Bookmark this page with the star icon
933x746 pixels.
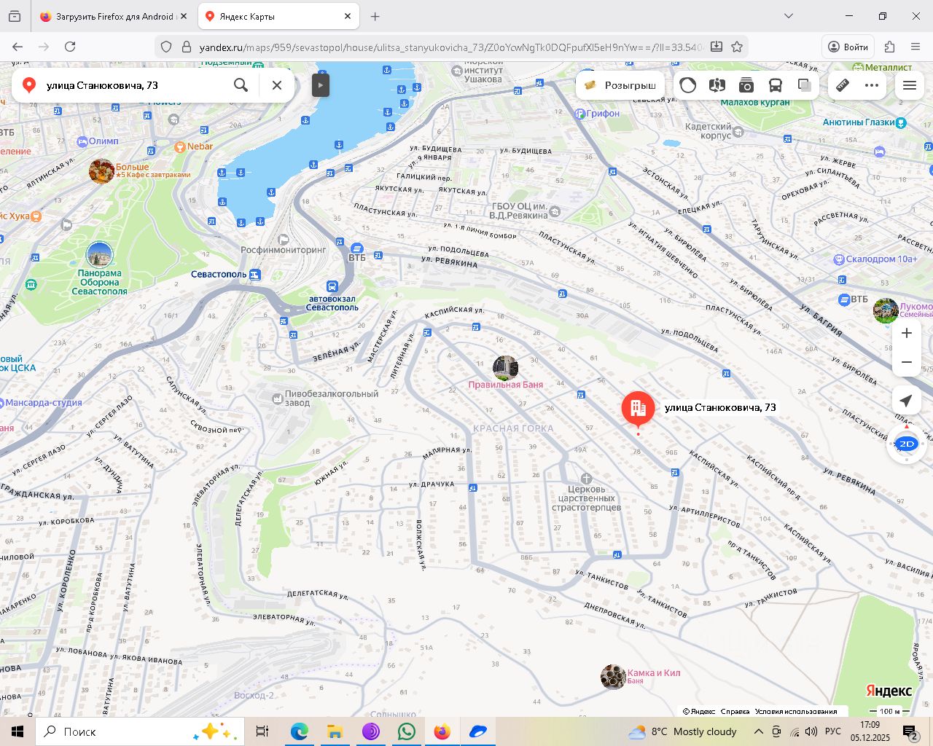coord(737,47)
